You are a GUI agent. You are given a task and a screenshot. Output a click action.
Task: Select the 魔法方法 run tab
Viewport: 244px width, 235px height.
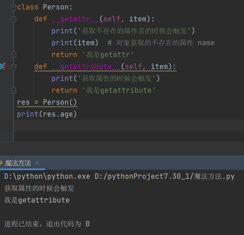[x=18, y=163]
